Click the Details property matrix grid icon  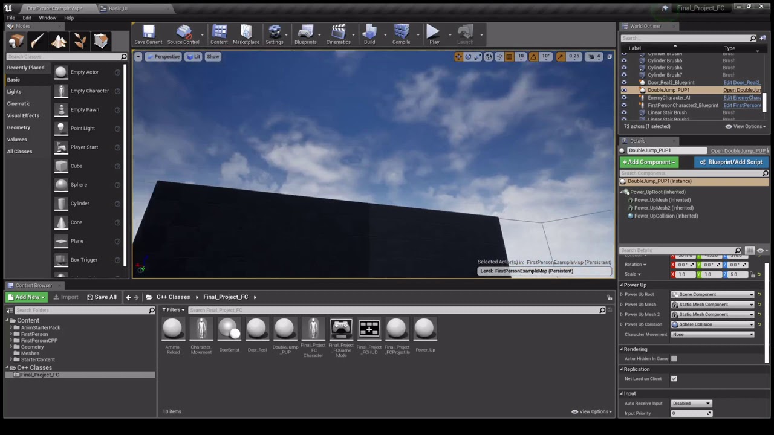pos(750,250)
